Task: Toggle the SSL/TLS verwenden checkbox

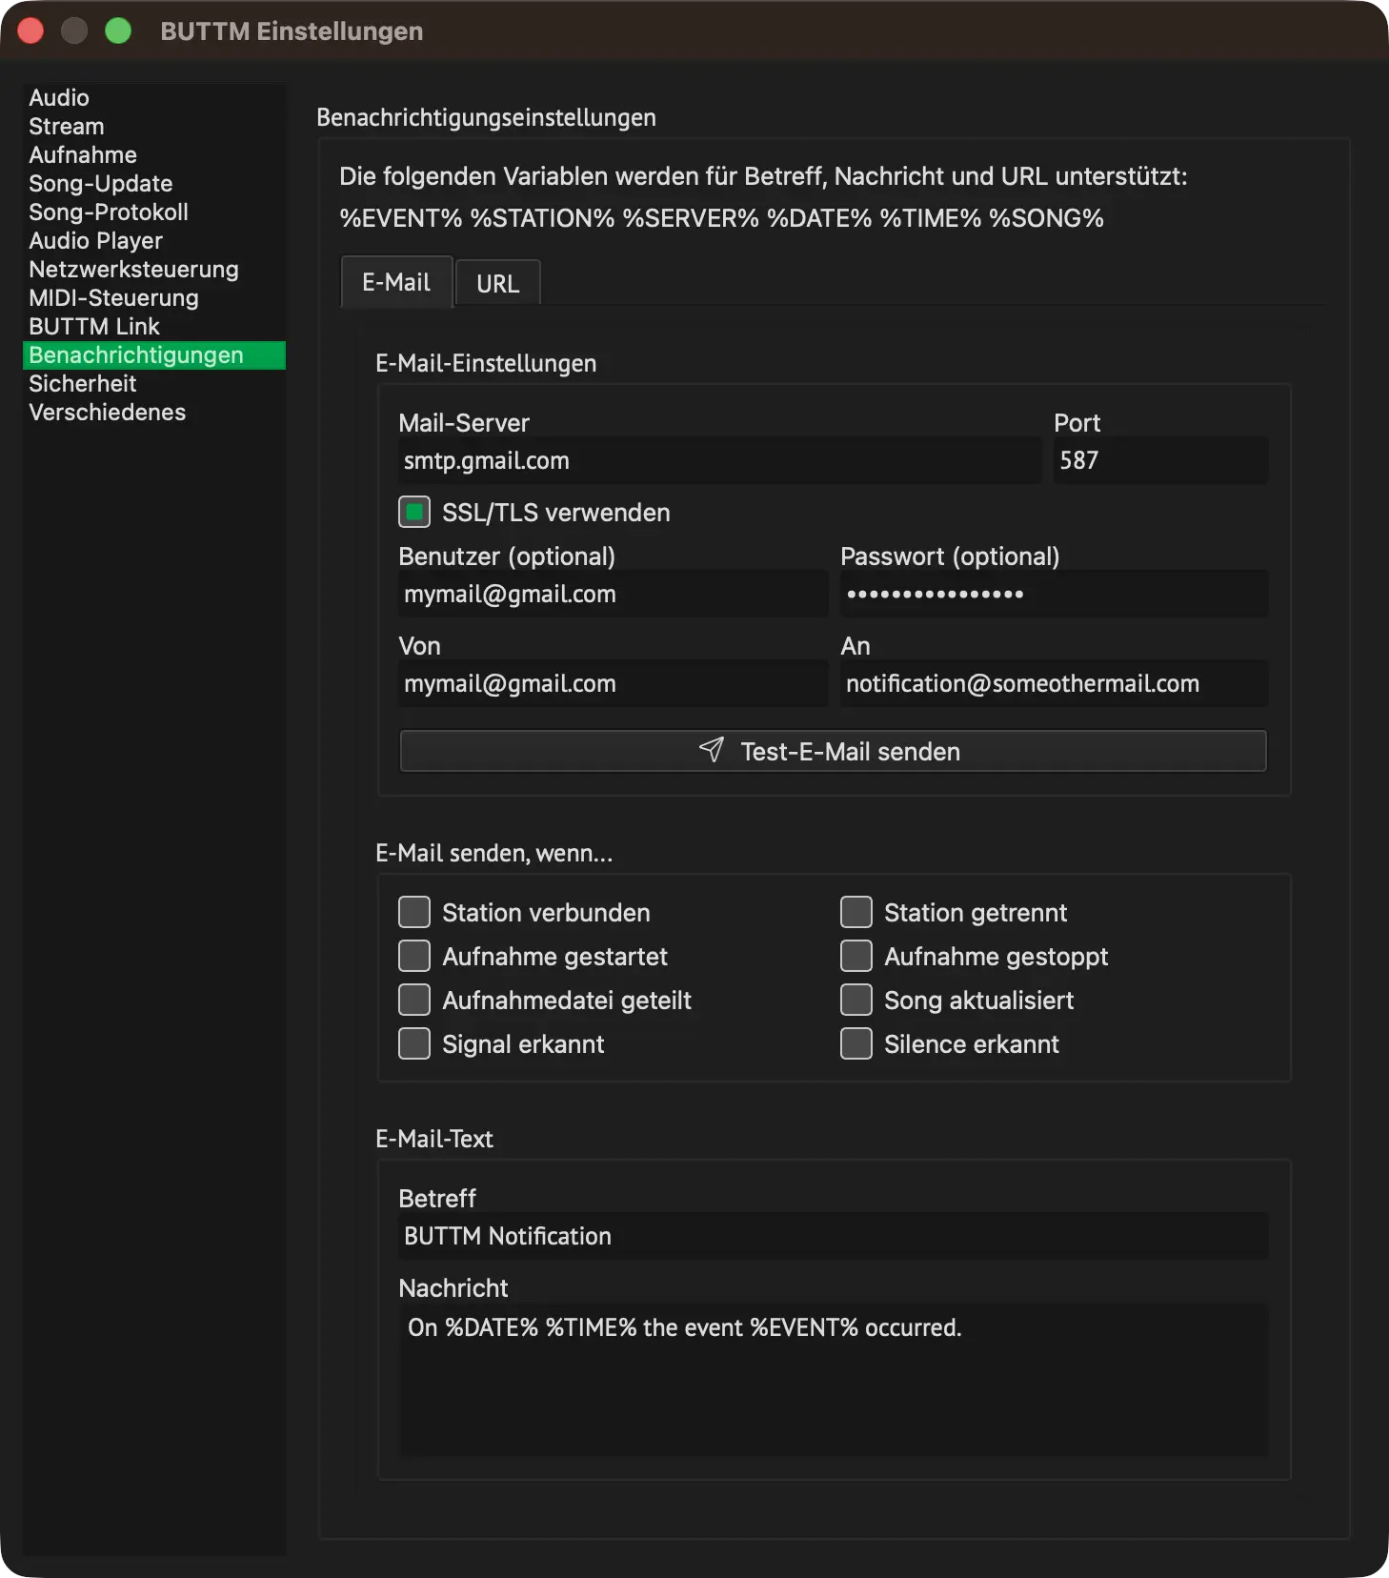Action: (x=414, y=512)
